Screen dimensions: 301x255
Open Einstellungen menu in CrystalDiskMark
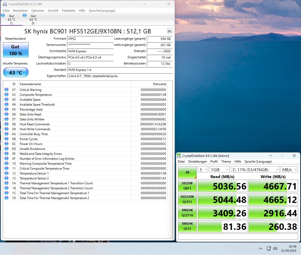(197, 162)
